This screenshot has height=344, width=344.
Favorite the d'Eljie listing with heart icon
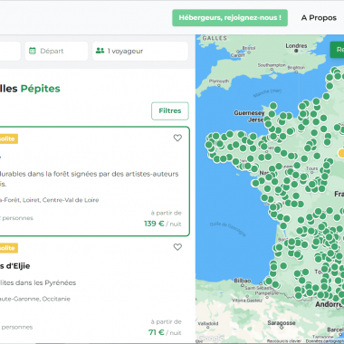click(x=177, y=247)
